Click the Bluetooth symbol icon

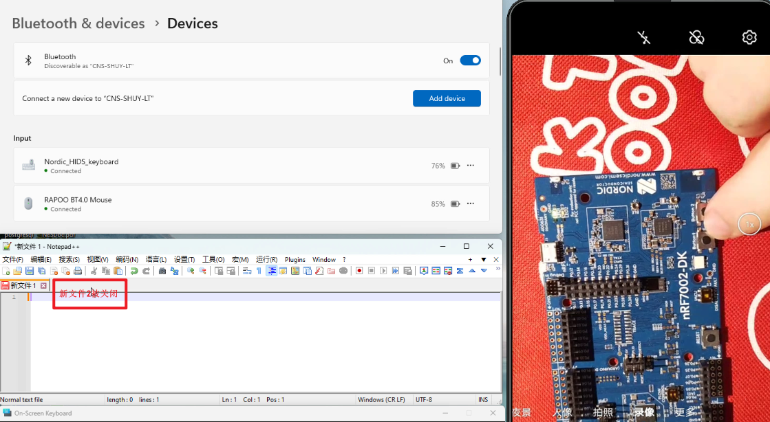pos(28,60)
